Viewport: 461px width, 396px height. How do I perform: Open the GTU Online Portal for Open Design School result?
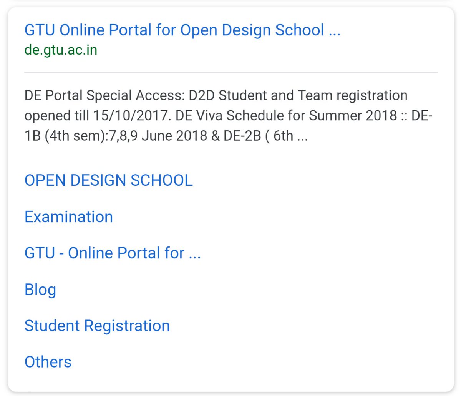(182, 30)
